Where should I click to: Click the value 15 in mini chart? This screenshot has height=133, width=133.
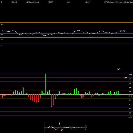pyautogui.click(x=86, y=126)
